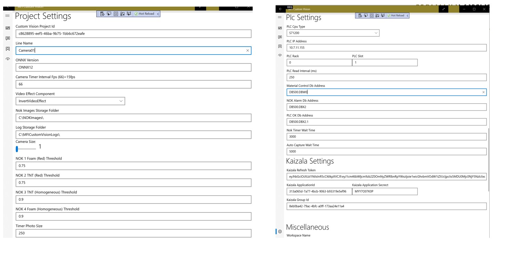Click Hot Reload in Plc Settings debug toolbar

point(396,16)
